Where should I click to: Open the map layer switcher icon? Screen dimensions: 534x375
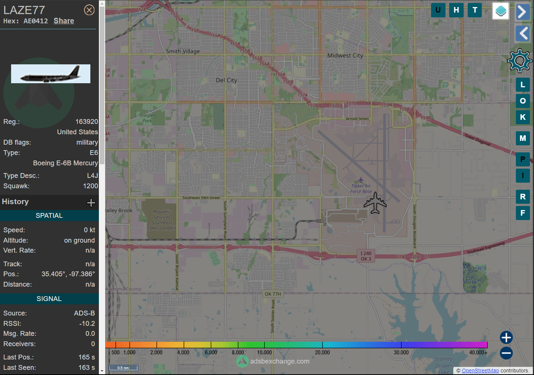coord(501,11)
